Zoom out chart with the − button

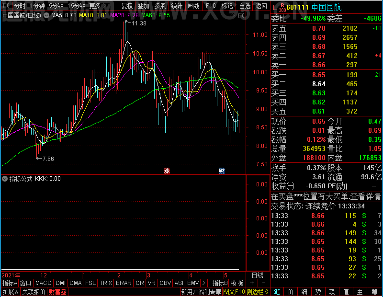264,283
